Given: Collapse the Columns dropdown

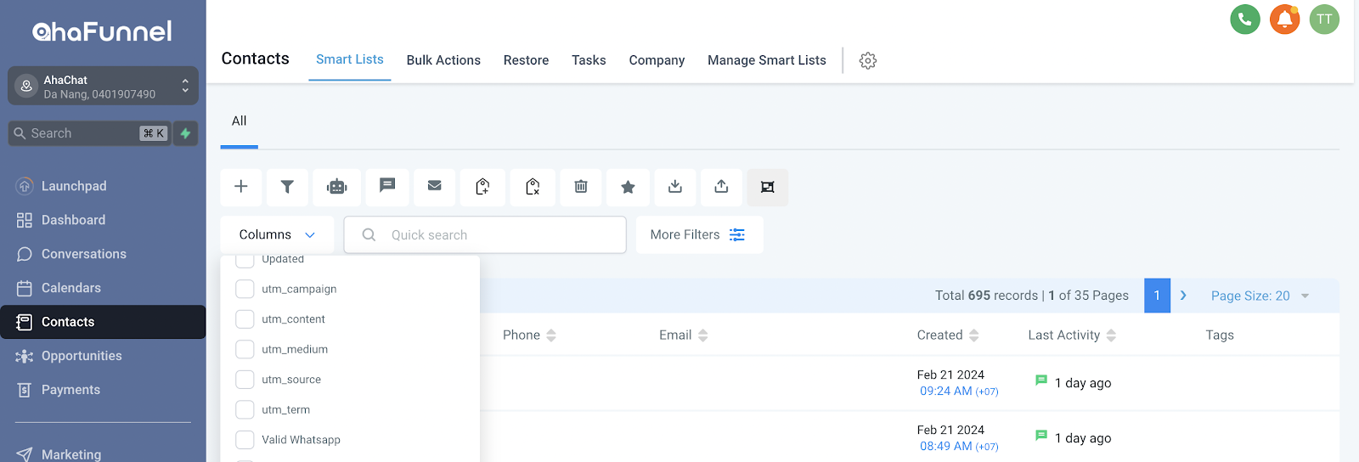Looking at the screenshot, I should coord(277,234).
